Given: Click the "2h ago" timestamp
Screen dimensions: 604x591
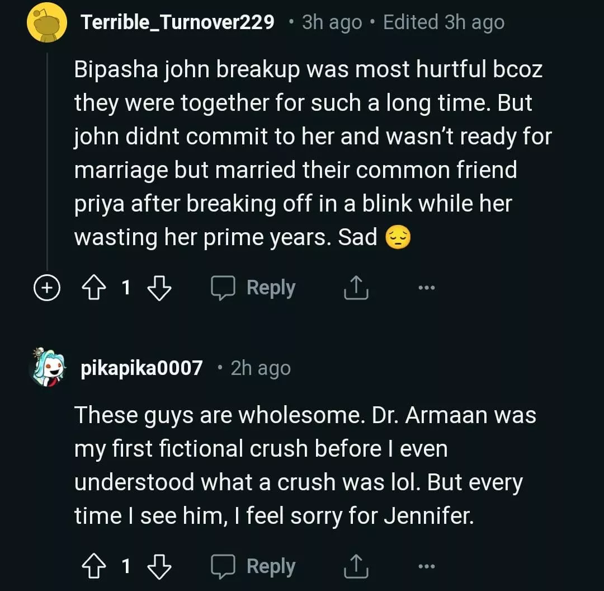Looking at the screenshot, I should (x=261, y=368).
